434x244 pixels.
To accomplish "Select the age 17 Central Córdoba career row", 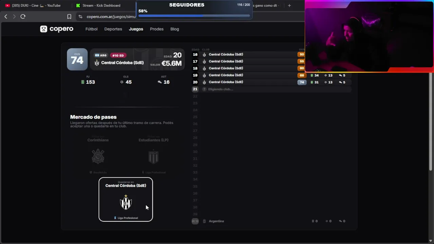I will 271,61.
